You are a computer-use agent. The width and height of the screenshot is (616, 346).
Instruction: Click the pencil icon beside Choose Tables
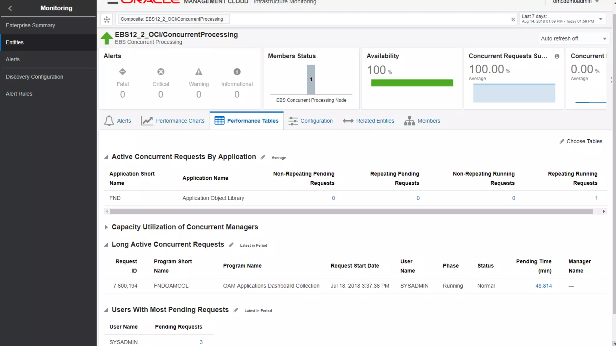pos(562,141)
